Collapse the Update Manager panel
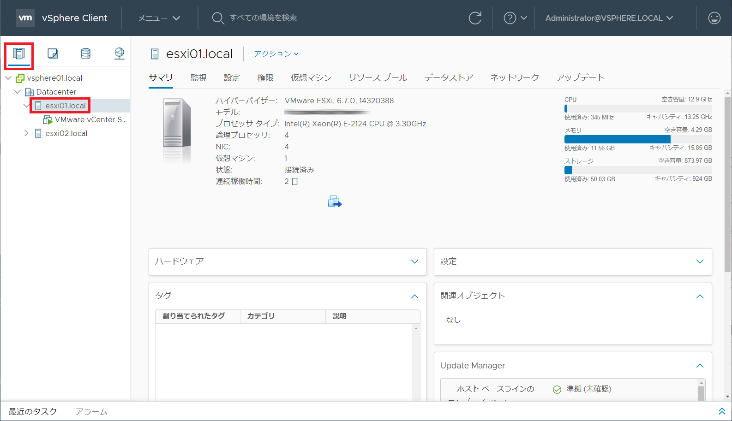This screenshot has height=421, width=732. (x=700, y=366)
